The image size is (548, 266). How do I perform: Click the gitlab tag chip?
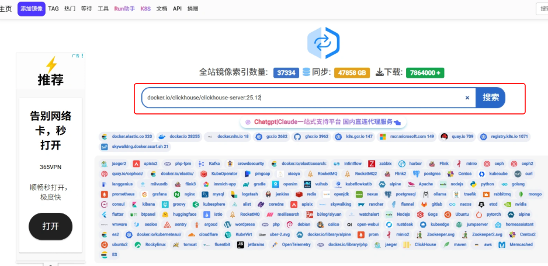tap(432, 204)
